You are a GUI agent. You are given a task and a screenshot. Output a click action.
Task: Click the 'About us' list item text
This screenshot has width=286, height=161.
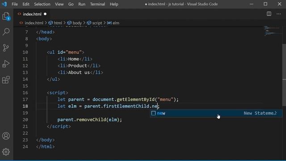(x=79, y=72)
